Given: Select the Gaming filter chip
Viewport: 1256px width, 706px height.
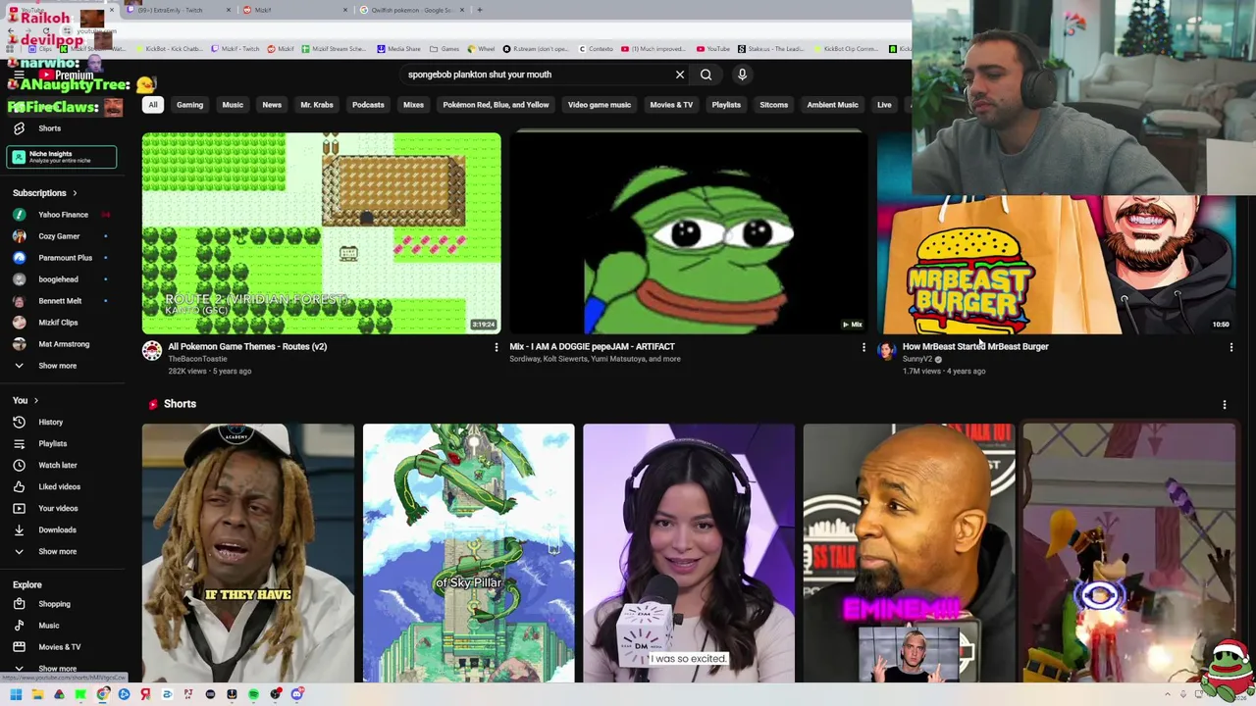Looking at the screenshot, I should pos(189,105).
